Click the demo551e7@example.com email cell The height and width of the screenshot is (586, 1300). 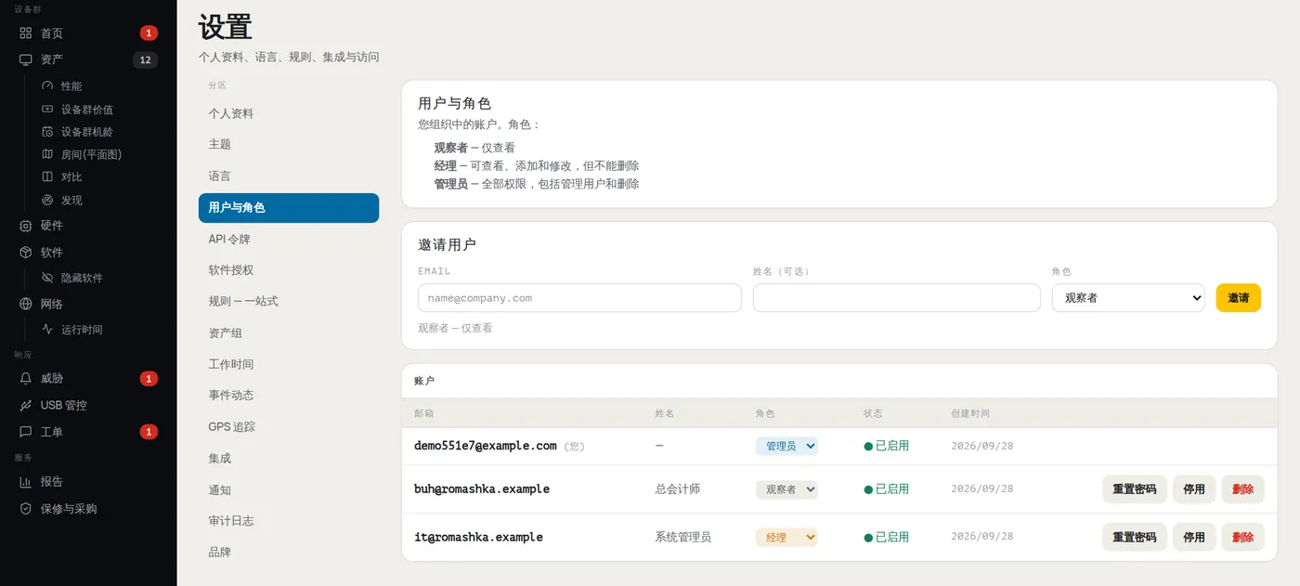click(485, 446)
